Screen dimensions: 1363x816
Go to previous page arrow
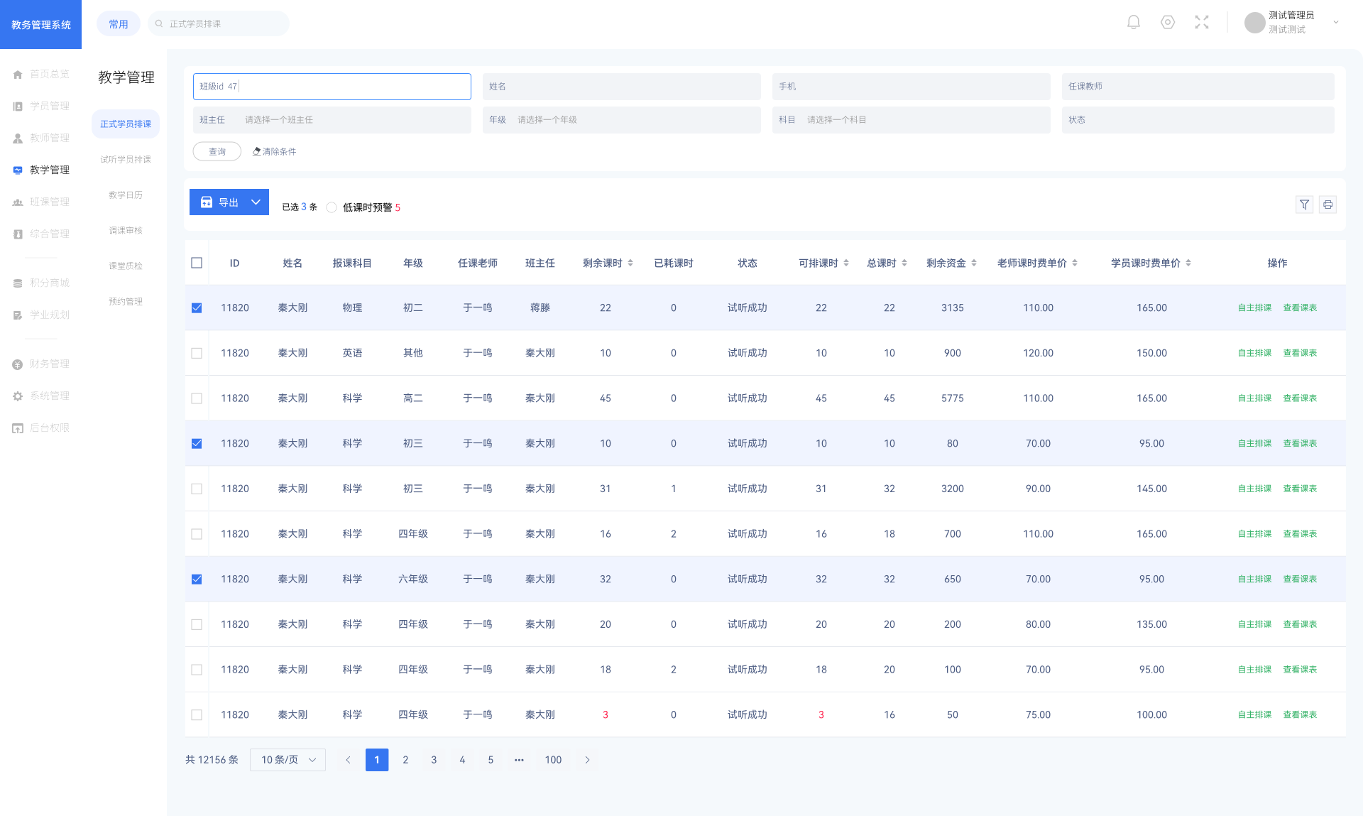[348, 760]
